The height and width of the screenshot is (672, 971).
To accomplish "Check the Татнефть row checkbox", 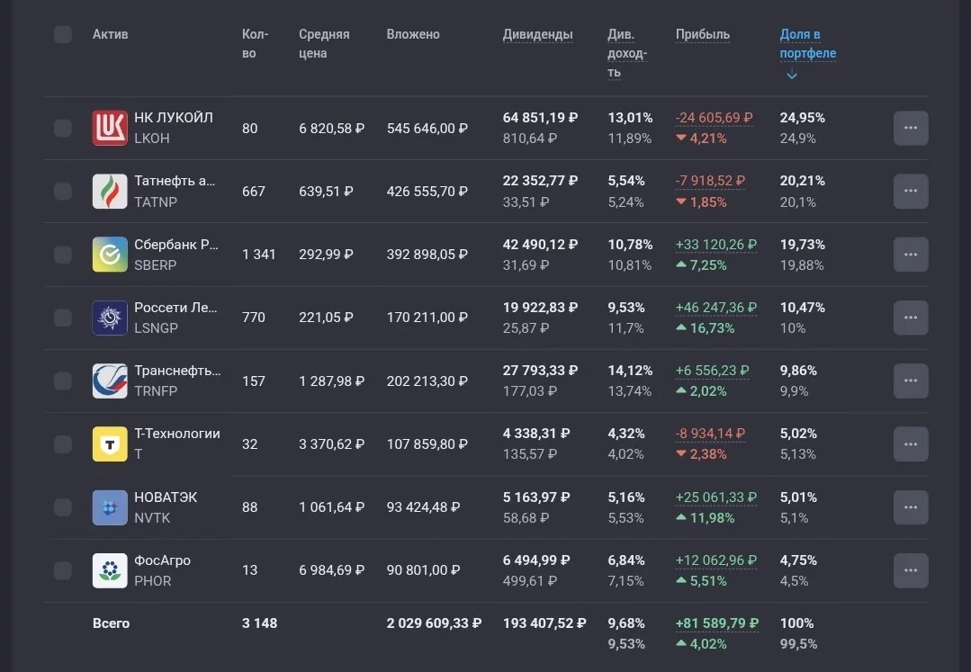I will [63, 192].
